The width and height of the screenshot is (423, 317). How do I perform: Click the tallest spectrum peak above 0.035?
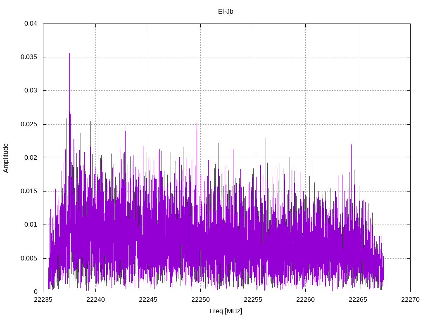(69, 54)
